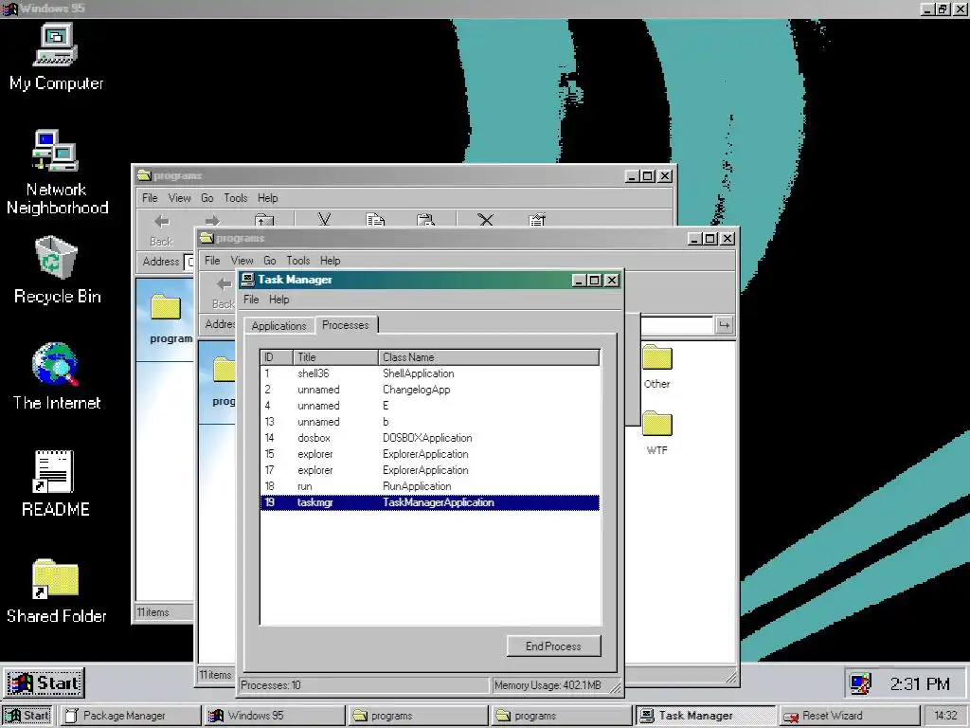The width and height of the screenshot is (970, 728).
Task: Click the large inner Start button
Action: click(x=44, y=682)
